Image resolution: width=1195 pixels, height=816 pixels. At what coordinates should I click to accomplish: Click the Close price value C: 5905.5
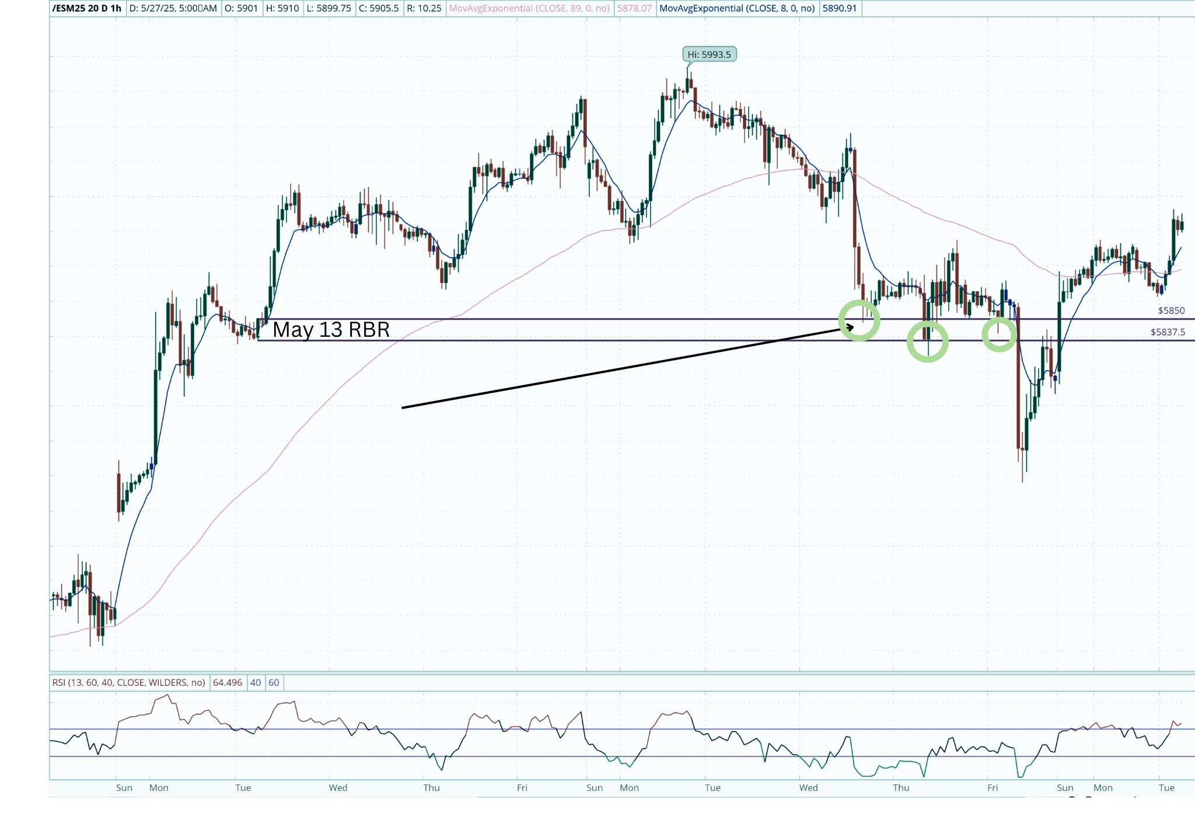[379, 8]
